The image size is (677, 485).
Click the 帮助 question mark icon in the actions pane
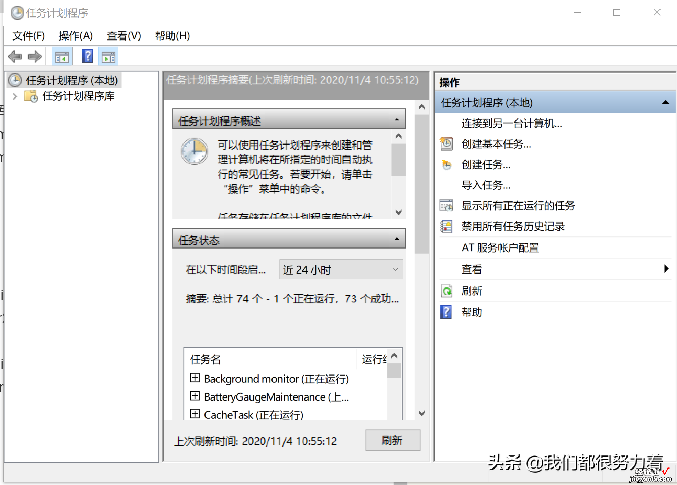[x=446, y=312]
